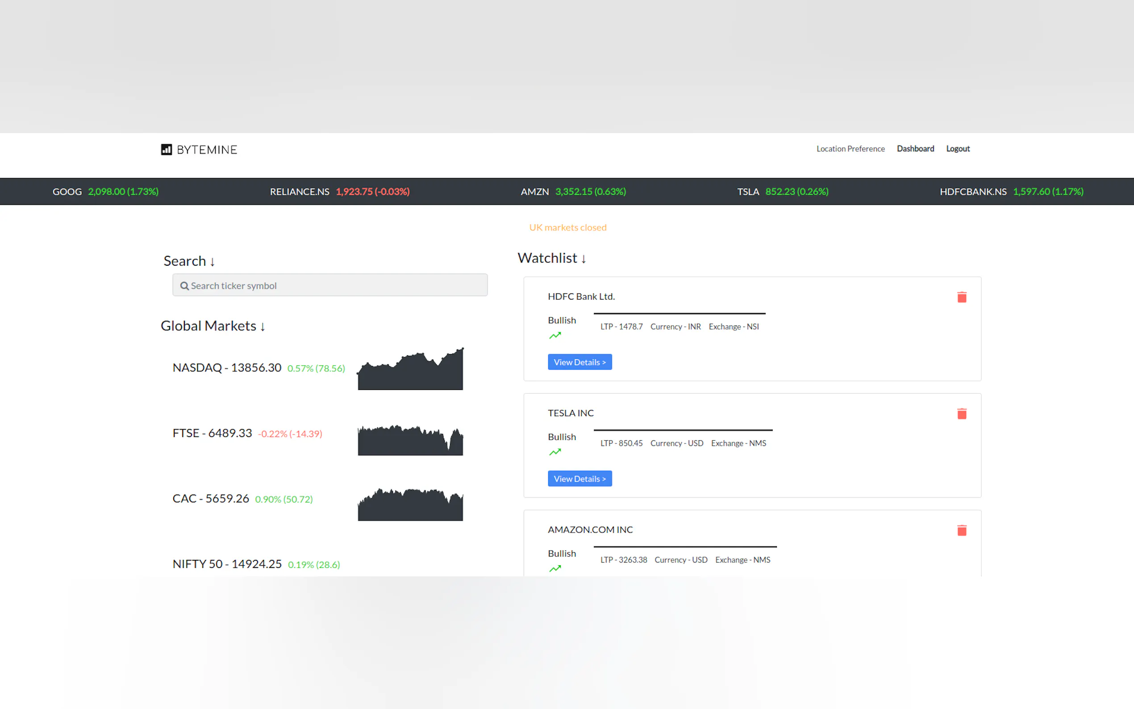Click GOOG in the ticker bar
Image resolution: width=1134 pixels, height=709 pixels.
(x=67, y=192)
